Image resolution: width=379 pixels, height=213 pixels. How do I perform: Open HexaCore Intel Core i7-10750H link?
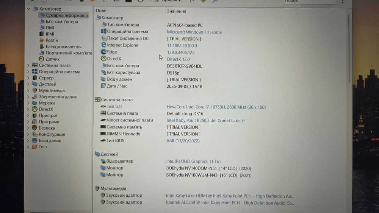216,107
